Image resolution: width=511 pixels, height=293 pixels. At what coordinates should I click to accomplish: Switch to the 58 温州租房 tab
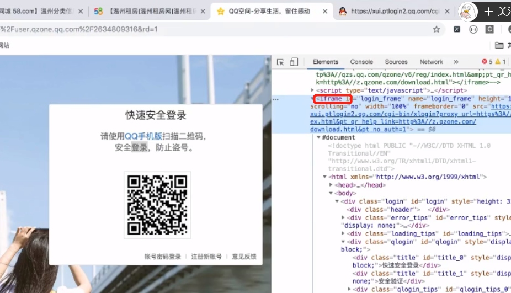tap(148, 12)
